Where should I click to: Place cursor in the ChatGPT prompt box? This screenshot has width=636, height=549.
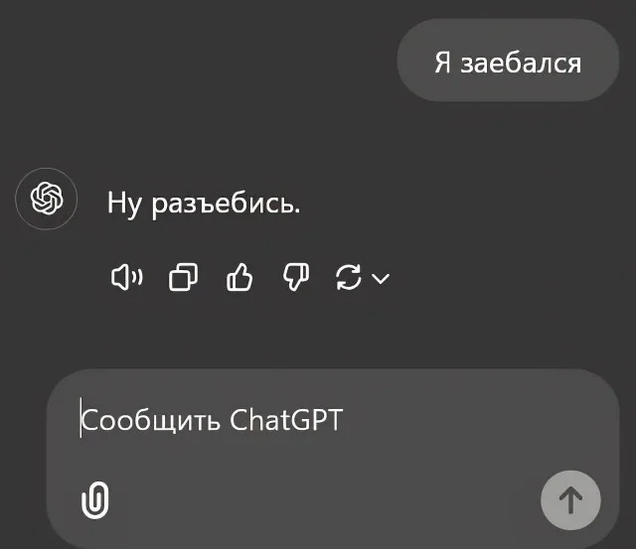[x=298, y=420]
